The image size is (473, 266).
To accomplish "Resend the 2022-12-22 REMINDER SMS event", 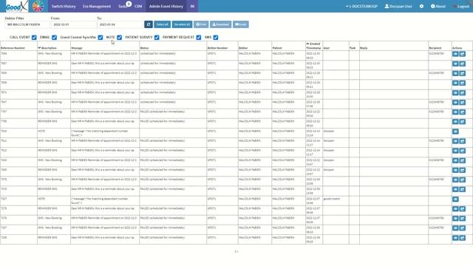I will (463, 121).
